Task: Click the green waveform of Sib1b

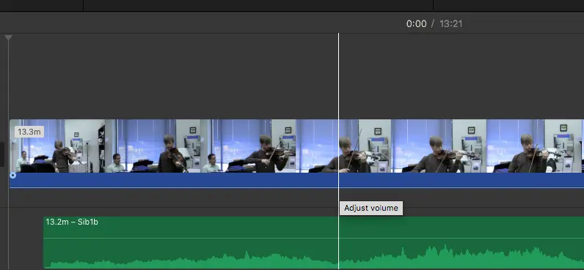Action: coord(313,259)
